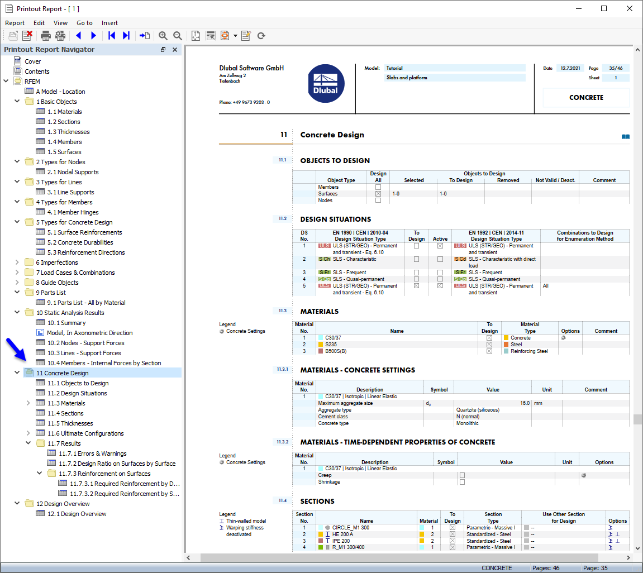Viewport: 643px width, 573px height.
Task: Zoom in on the report page
Action: [x=163, y=35]
